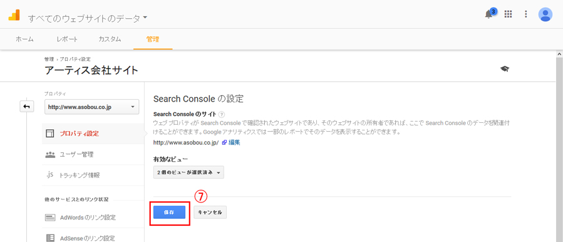Screen dimensions: 563x242
Task: Click the 有効なビュー label
Action: [170, 159]
